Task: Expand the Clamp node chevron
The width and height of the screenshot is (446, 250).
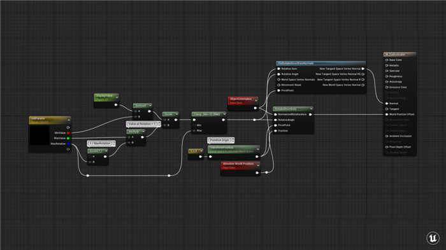Action: (x=224, y=114)
